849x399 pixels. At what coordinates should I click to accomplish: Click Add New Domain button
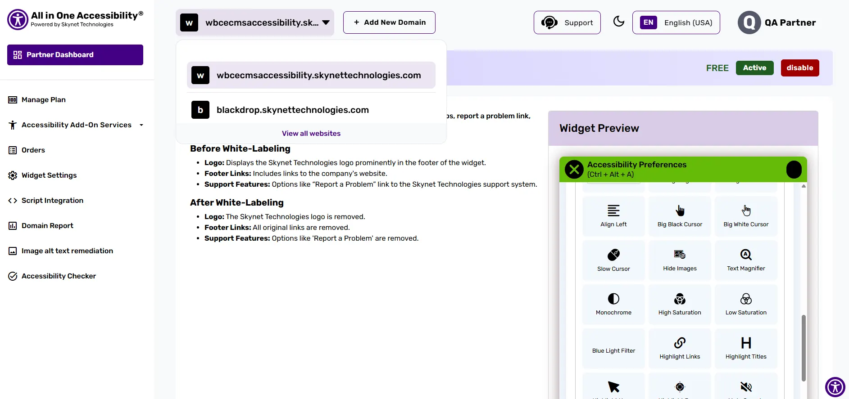pyautogui.click(x=389, y=22)
